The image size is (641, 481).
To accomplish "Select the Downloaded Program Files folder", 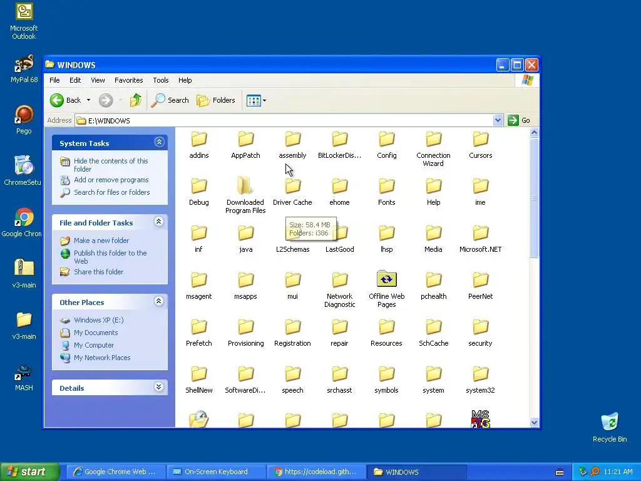I will click(x=245, y=195).
